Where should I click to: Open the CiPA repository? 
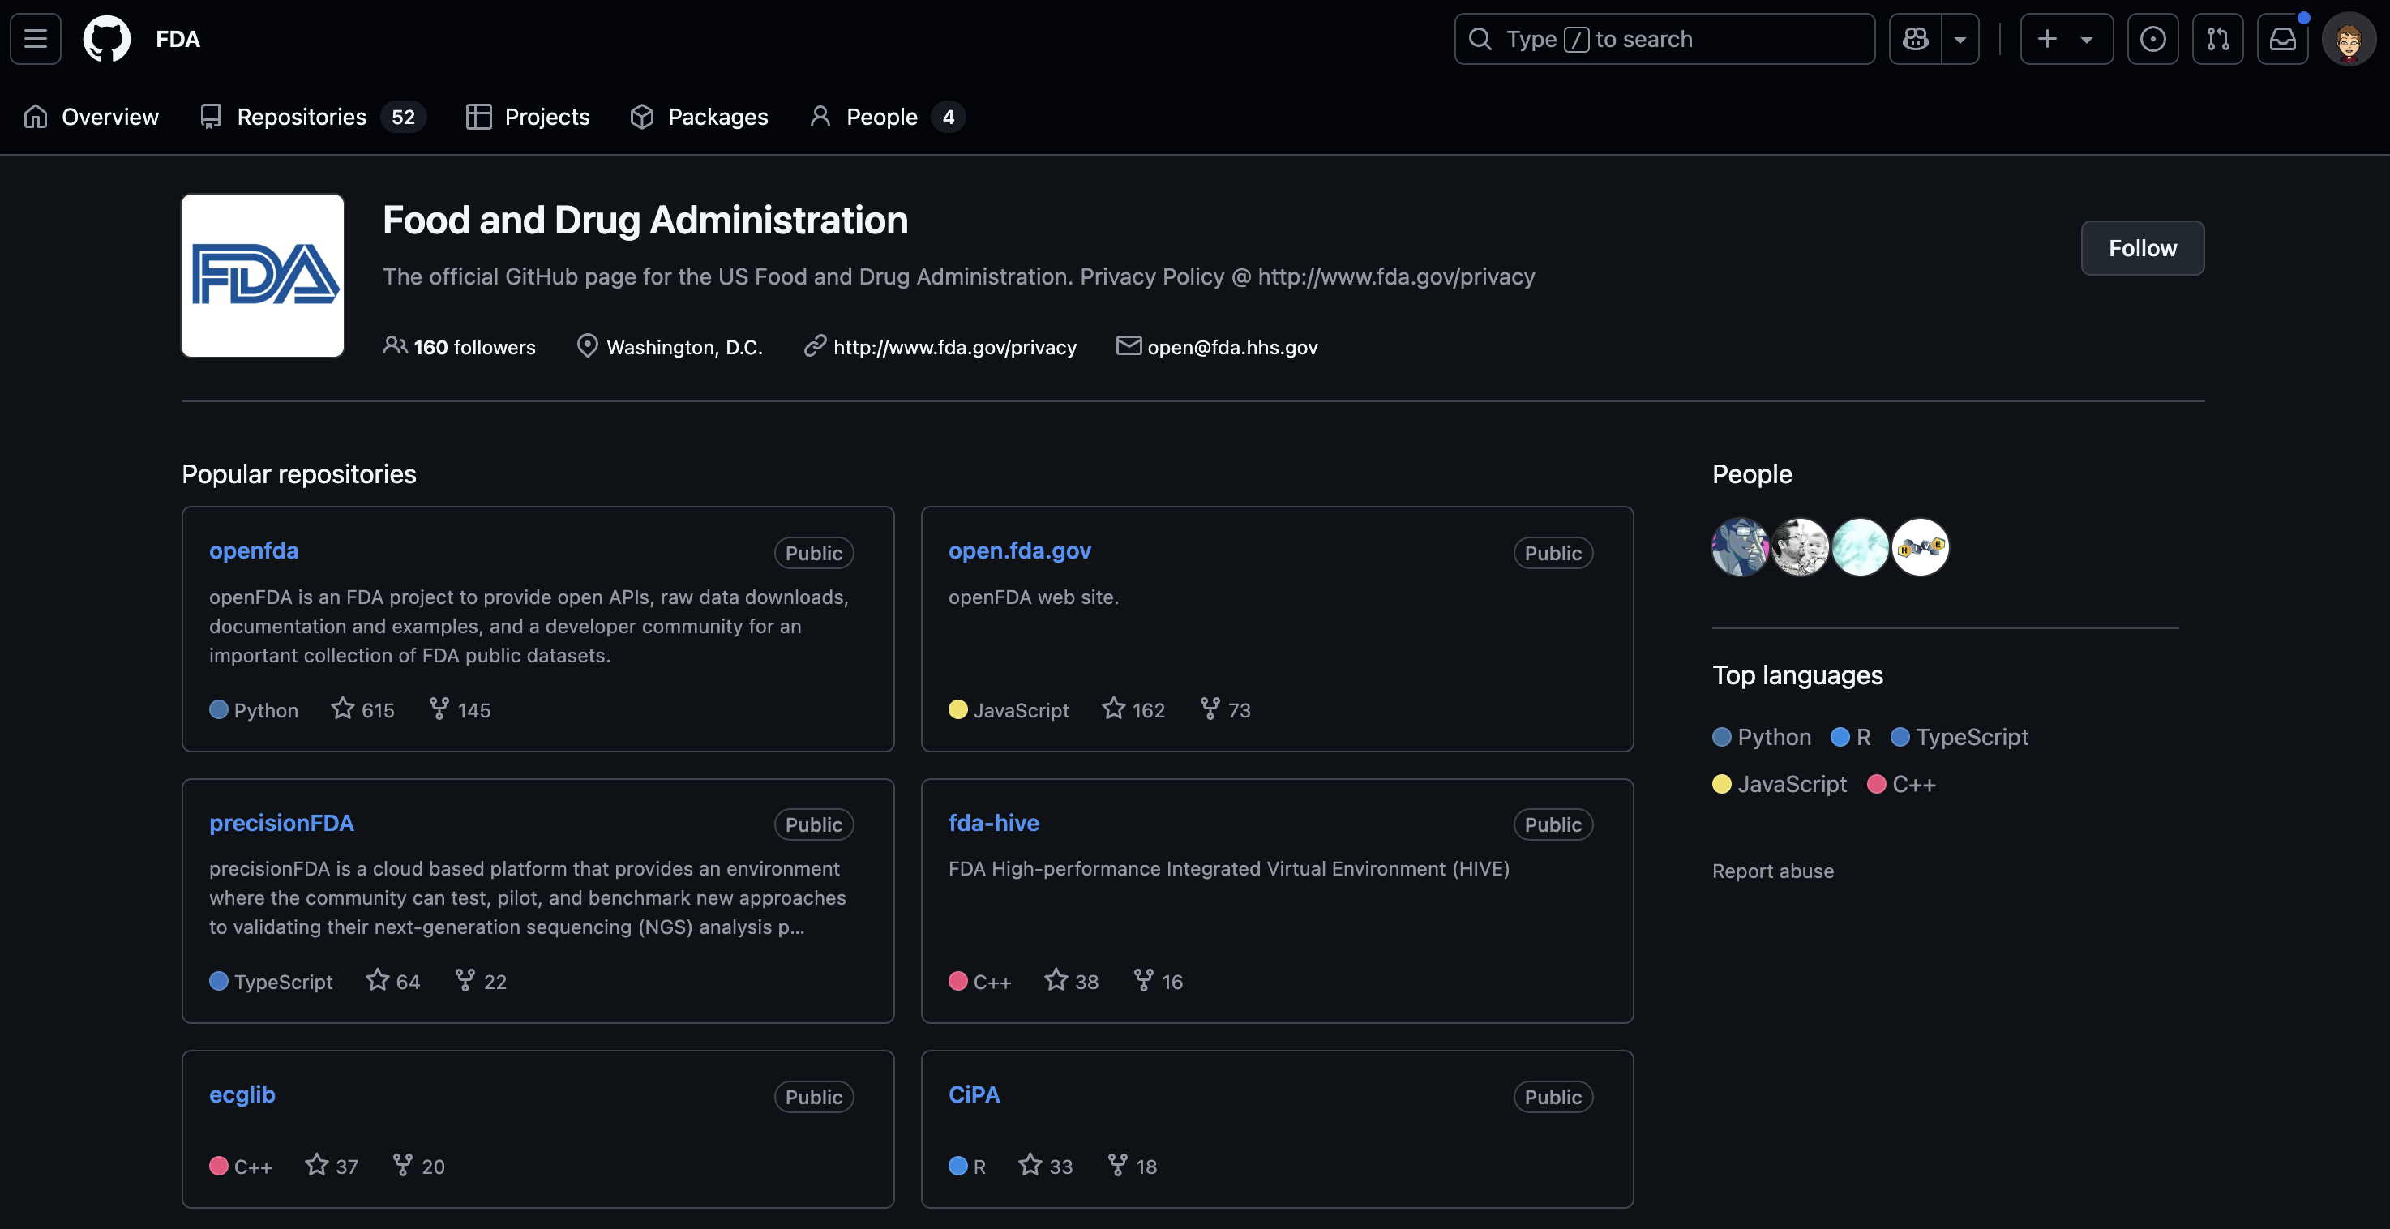pyautogui.click(x=974, y=1094)
